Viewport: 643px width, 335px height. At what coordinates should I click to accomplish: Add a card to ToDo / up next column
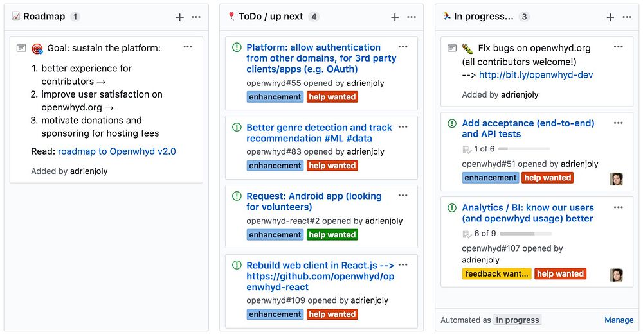pyautogui.click(x=395, y=17)
